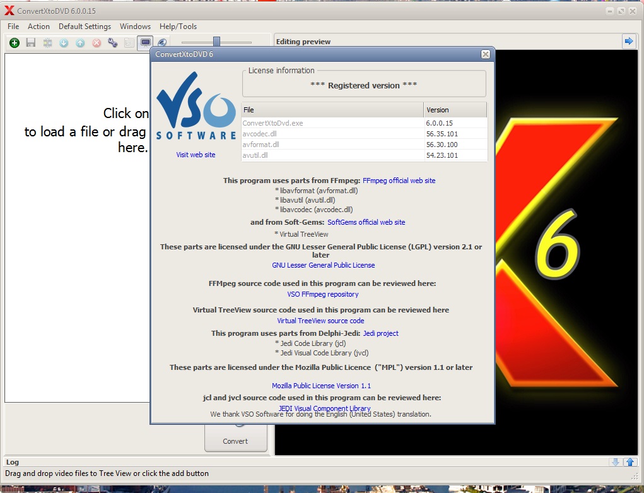Open the Windows menu
The width and height of the screenshot is (644, 493).
[x=135, y=27]
